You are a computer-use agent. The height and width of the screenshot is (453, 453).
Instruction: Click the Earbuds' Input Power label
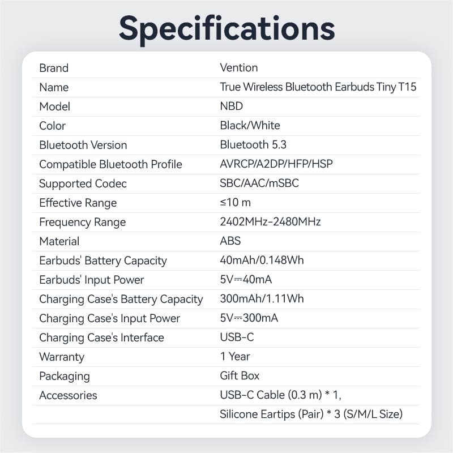[91, 280]
